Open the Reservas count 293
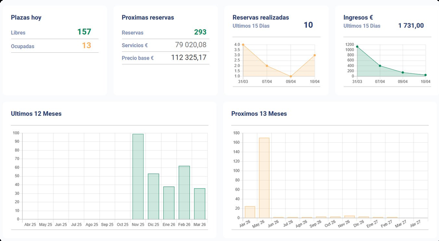Screen dimensions: 439x241 click(x=200, y=32)
